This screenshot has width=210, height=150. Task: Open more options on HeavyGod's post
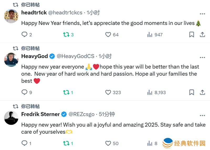(202, 58)
